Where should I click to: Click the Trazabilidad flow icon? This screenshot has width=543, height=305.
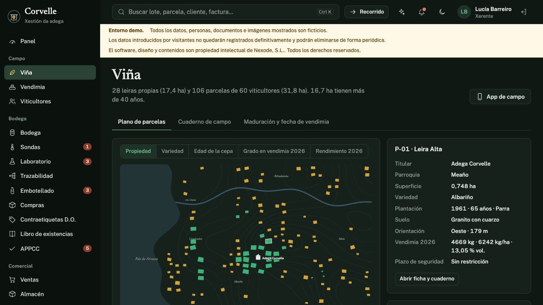(12, 176)
